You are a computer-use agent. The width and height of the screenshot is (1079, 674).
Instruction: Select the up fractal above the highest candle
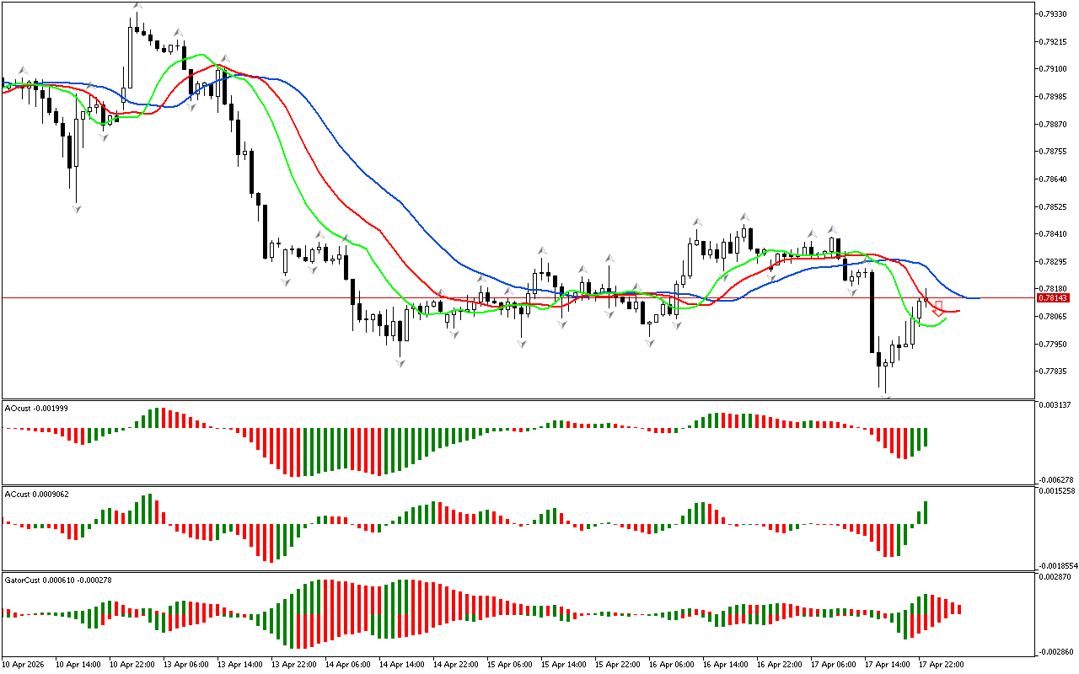coord(137,6)
